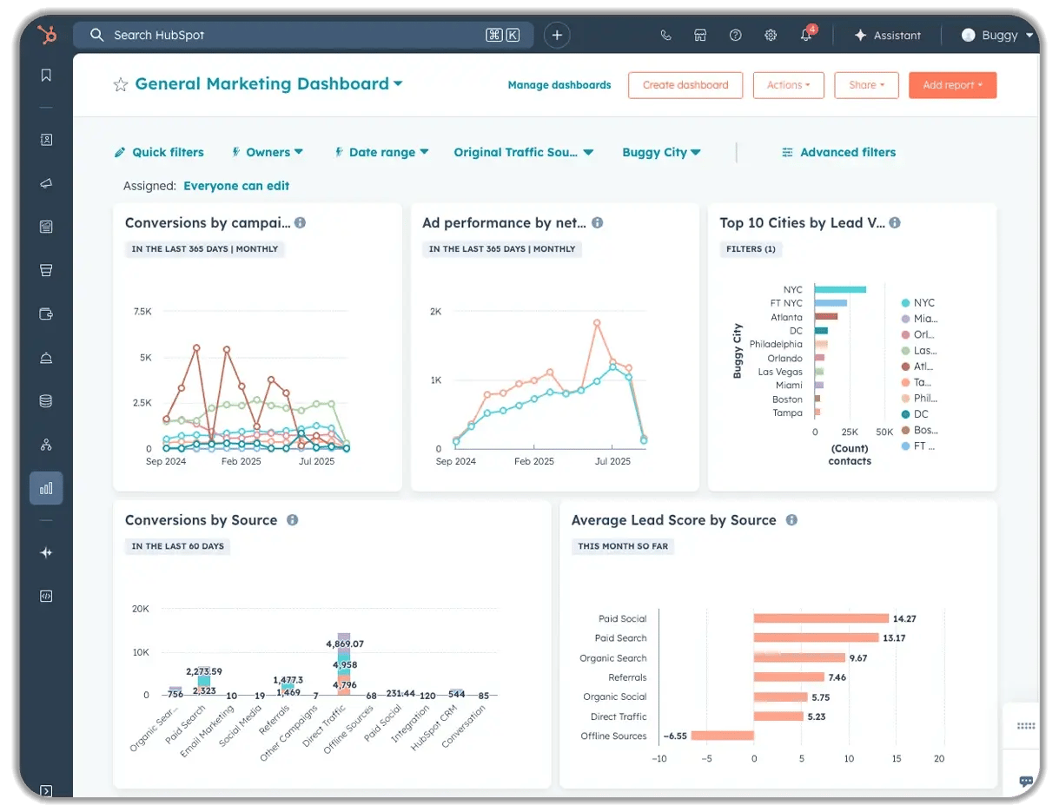Open the Everyone can edit link

click(236, 185)
